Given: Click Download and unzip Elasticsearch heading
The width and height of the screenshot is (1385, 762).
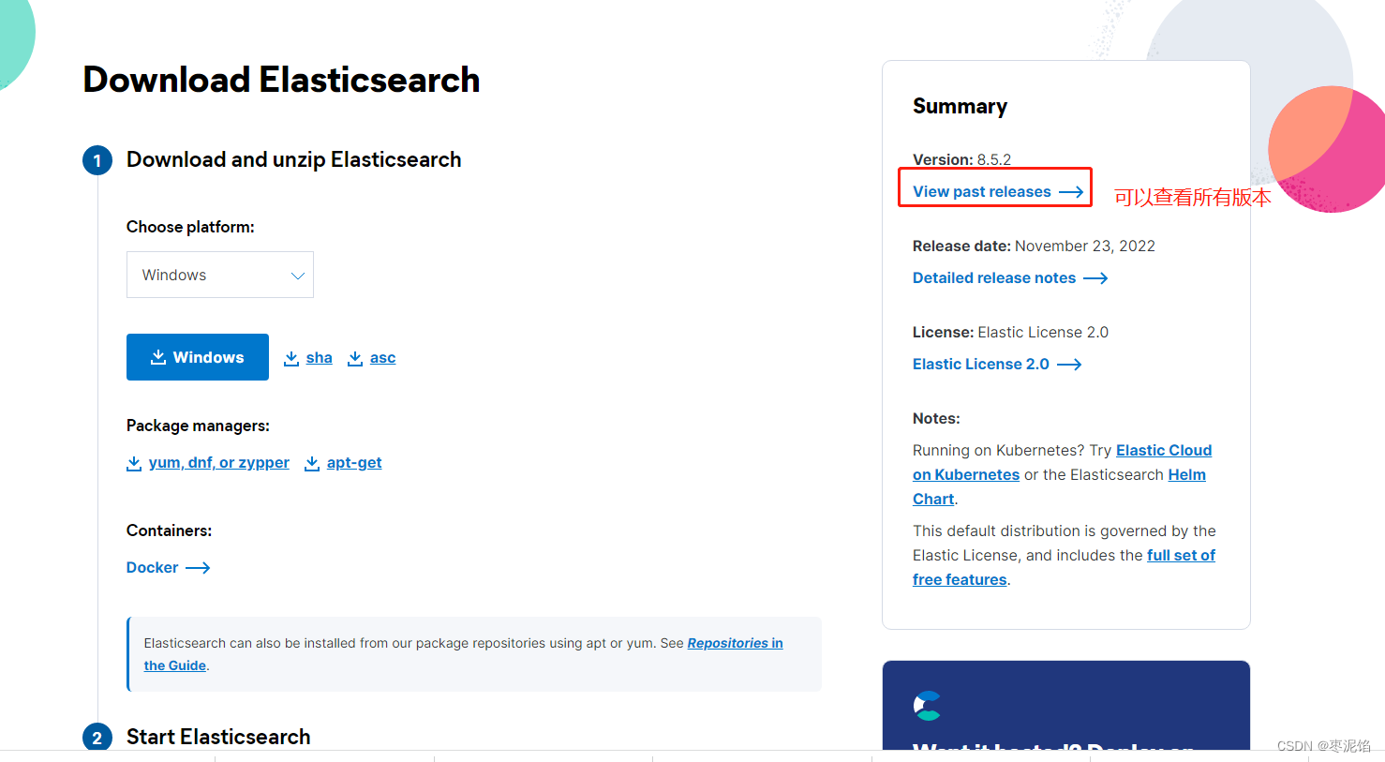Looking at the screenshot, I should click(294, 160).
